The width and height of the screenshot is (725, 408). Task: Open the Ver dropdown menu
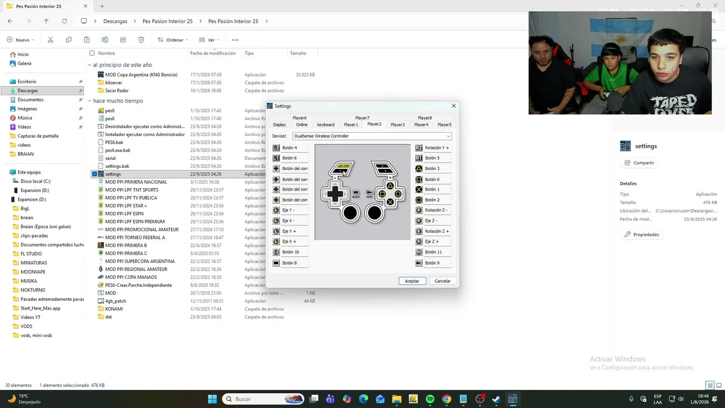tap(209, 40)
